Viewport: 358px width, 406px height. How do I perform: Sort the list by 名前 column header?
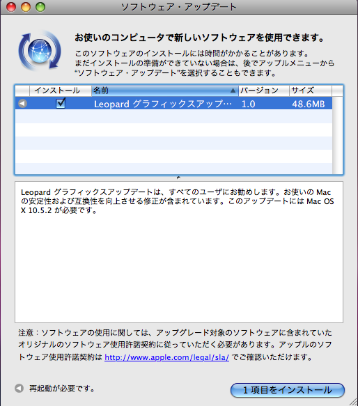[165, 91]
